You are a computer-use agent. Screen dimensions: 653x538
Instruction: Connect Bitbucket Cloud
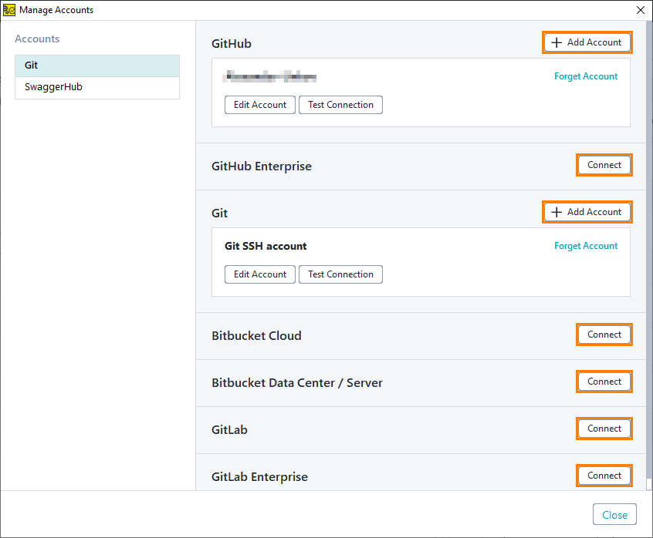[x=604, y=335]
